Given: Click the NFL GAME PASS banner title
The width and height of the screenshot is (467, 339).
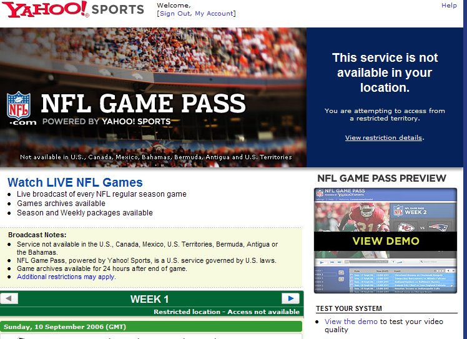Looking at the screenshot, I should [x=143, y=103].
